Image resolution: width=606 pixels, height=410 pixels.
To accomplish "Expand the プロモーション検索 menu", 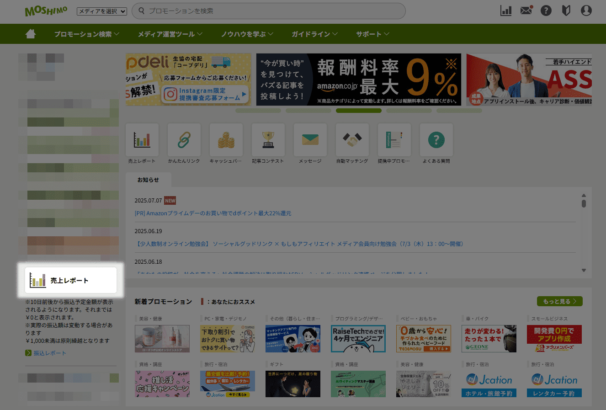I will [x=87, y=34].
